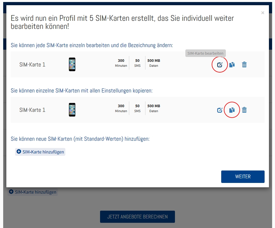Click the SIM-Karte hinzufügen label in the dialog
The width and height of the screenshot is (275, 228).
pos(43,152)
